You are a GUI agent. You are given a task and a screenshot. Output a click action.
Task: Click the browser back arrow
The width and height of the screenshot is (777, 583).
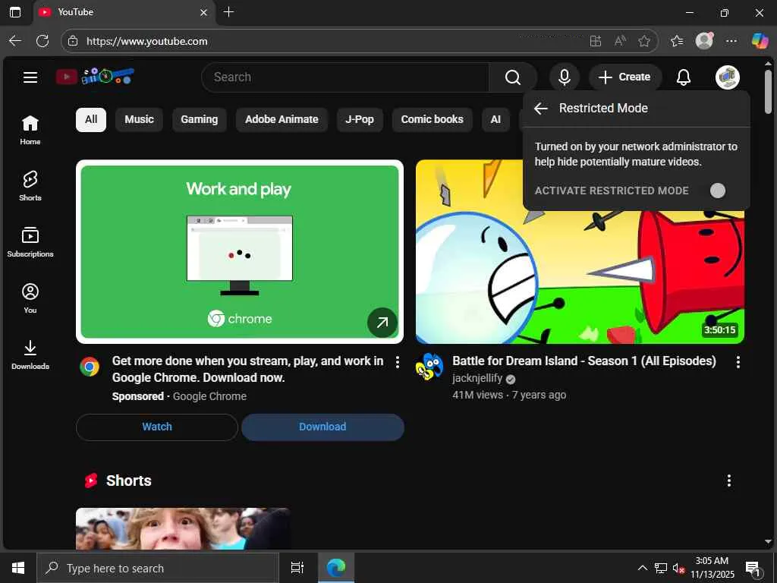pos(15,41)
